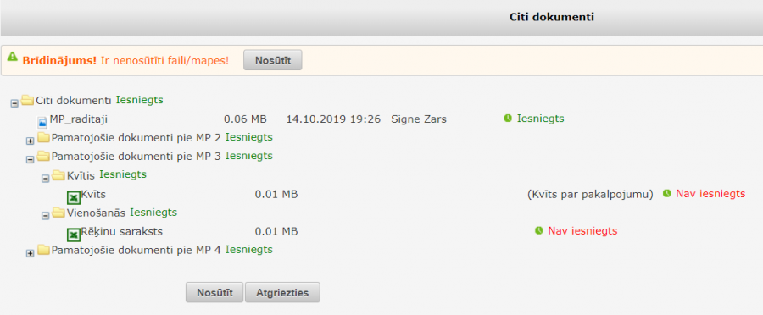Collapse the root Citi dokumenti folder
Viewport: 763px width, 315px height.
click(14, 103)
